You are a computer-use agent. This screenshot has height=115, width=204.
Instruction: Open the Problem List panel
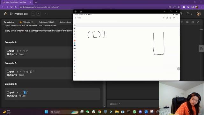point(19,14)
